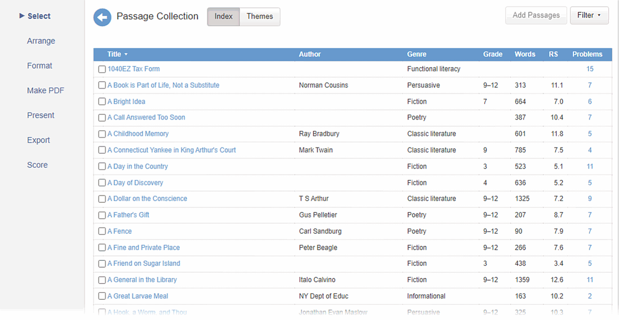Click the blue back arrow icon
Image resolution: width=619 pixels, height=320 pixels.
102,17
